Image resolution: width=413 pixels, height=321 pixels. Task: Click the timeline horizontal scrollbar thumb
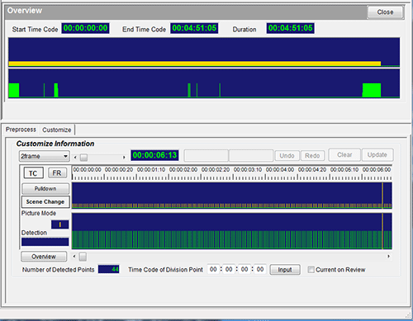point(83,257)
